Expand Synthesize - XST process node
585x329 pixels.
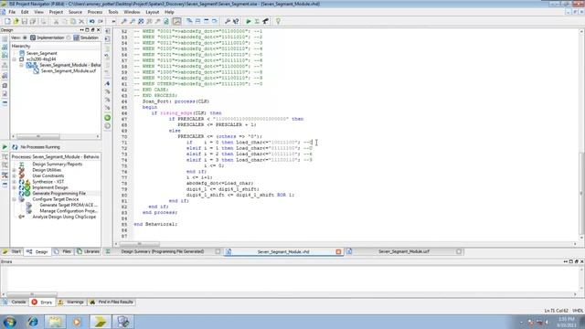(x=15, y=182)
